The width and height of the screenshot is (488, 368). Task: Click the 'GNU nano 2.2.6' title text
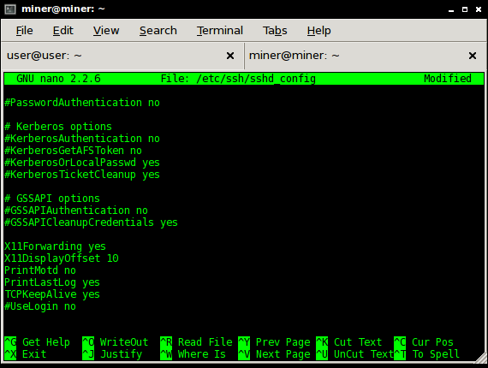[x=58, y=79]
